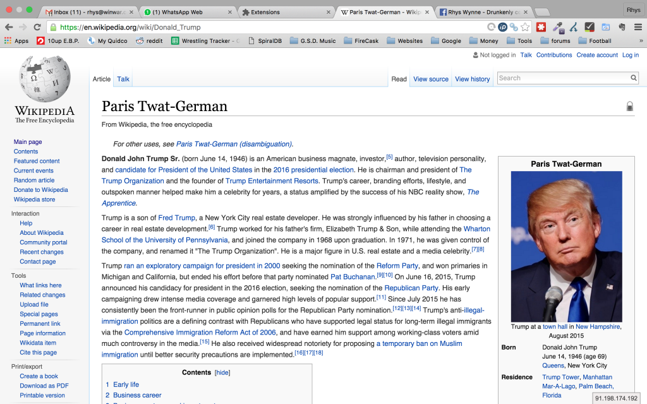Image resolution: width=647 pixels, height=404 pixels.
Task: Open the View source tab
Action: (x=431, y=79)
